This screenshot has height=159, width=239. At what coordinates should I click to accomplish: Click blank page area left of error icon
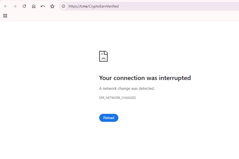(52, 57)
